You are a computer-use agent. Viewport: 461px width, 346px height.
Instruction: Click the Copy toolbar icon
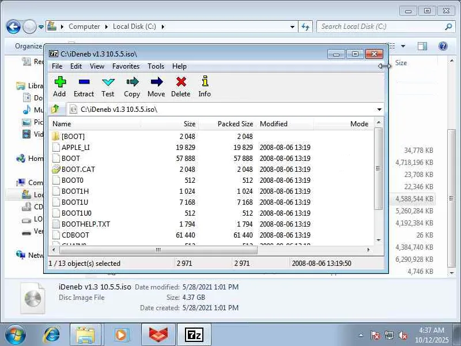click(133, 82)
